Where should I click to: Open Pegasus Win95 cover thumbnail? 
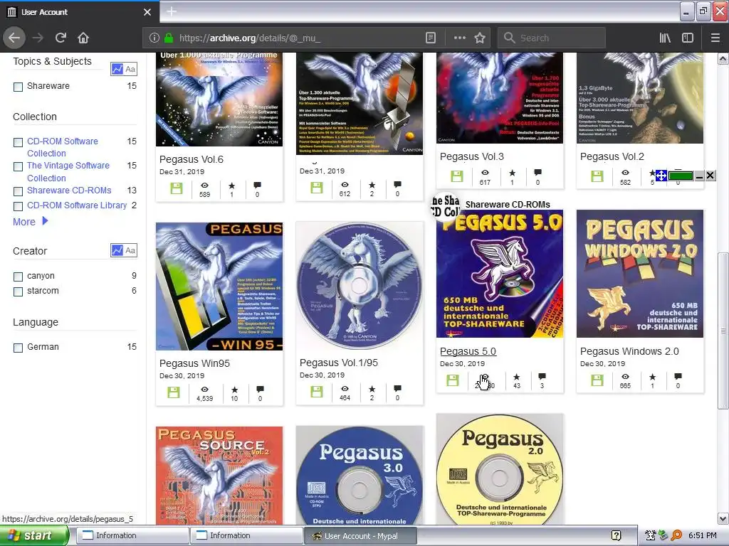219,286
